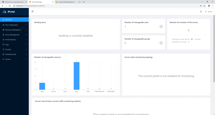Viewport: 215px width, 115px height.
Task: Click 'Number of manageable resource' heading
Action: [x=48, y=57]
